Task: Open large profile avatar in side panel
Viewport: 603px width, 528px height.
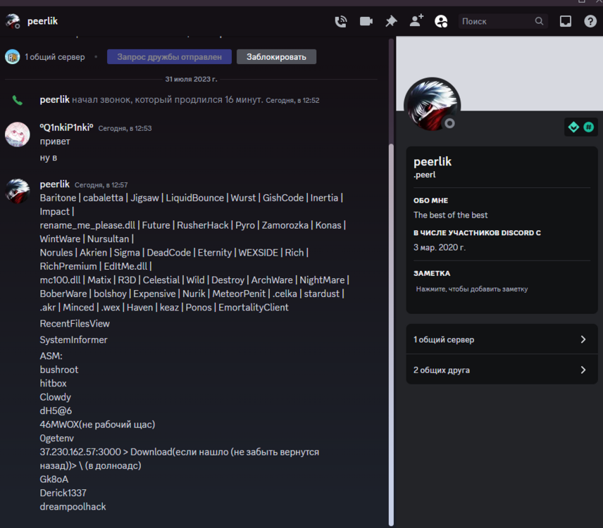Action: (432, 106)
